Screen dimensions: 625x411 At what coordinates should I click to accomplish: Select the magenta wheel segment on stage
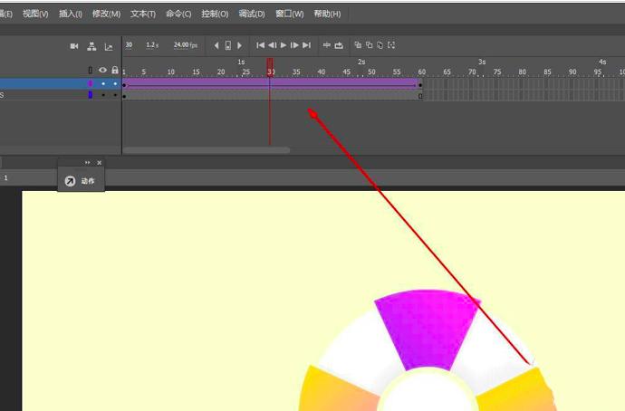pyautogui.click(x=427, y=329)
